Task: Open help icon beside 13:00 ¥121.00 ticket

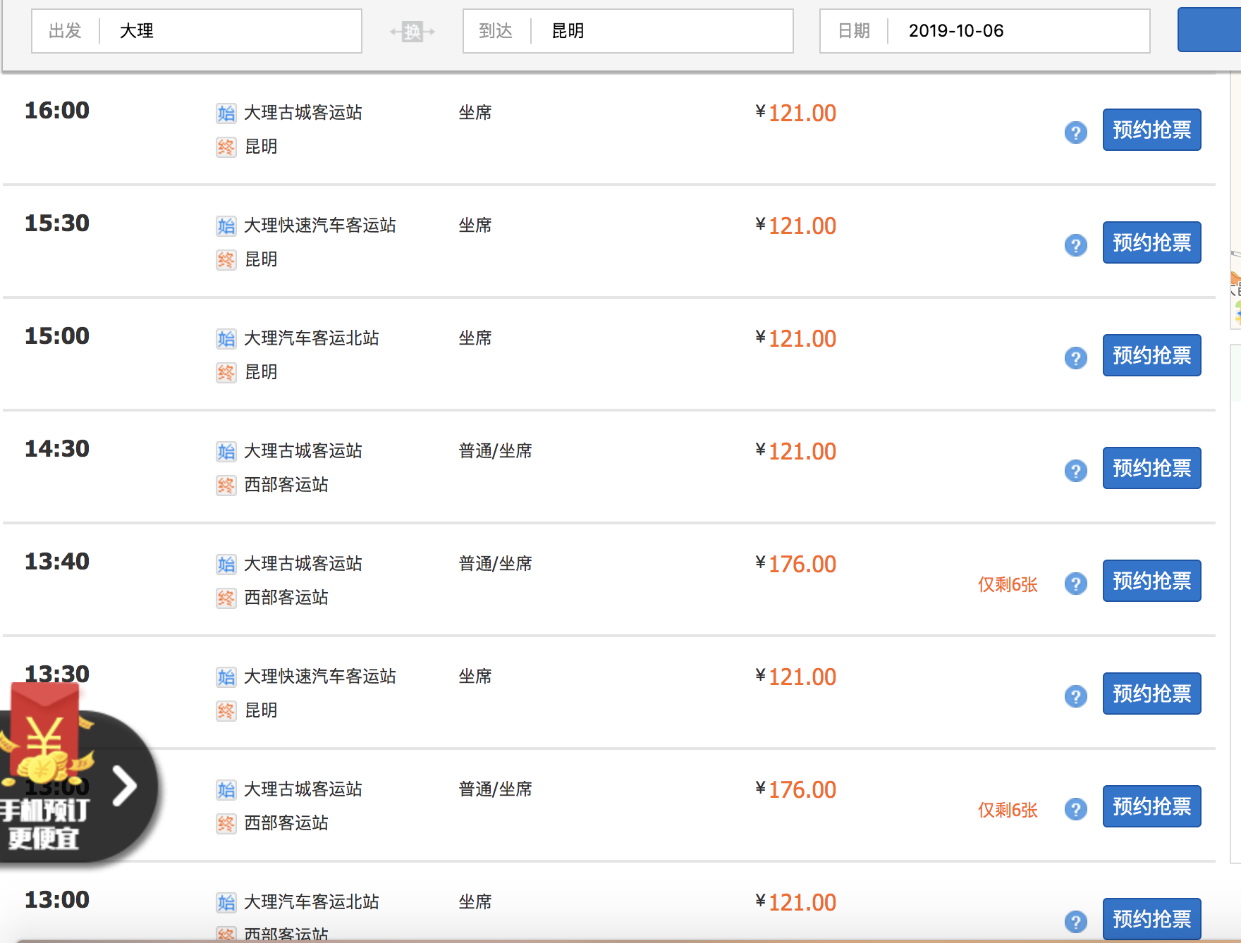Action: [1075, 922]
